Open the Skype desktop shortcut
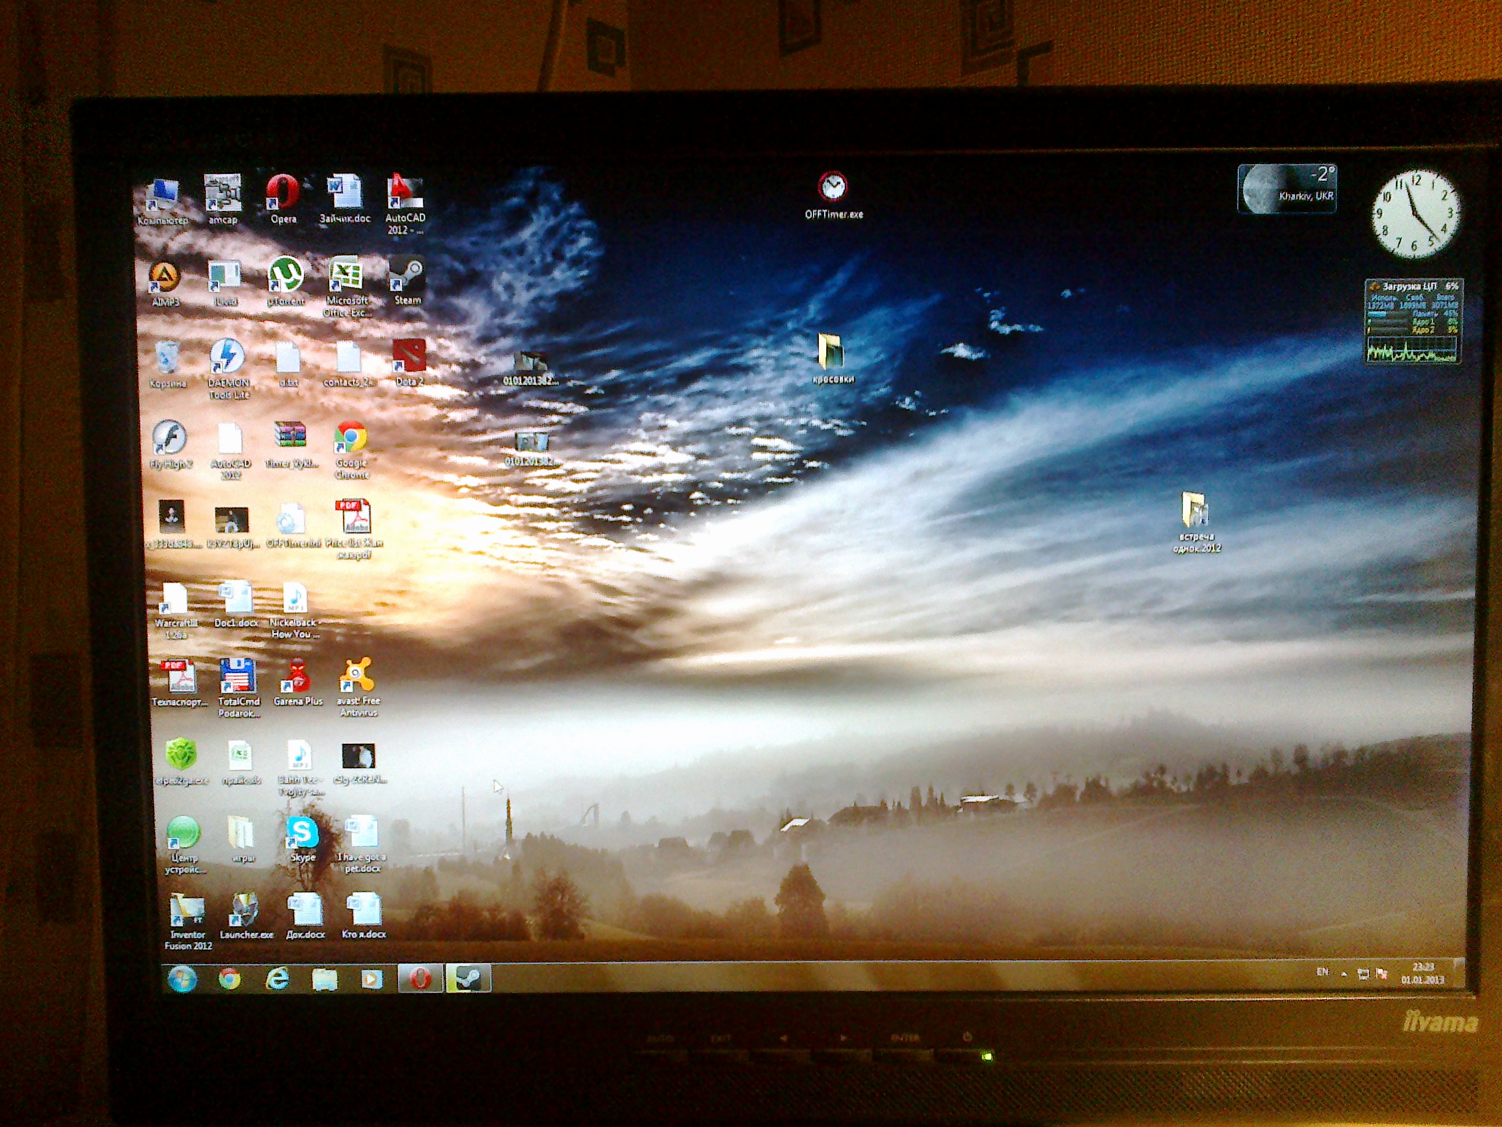Viewport: 1502px width, 1127px height. point(302,833)
